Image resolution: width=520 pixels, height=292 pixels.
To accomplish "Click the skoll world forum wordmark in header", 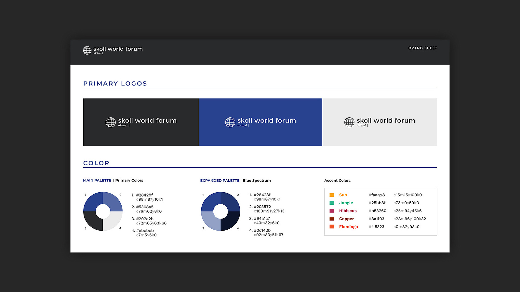I will (x=118, y=49).
